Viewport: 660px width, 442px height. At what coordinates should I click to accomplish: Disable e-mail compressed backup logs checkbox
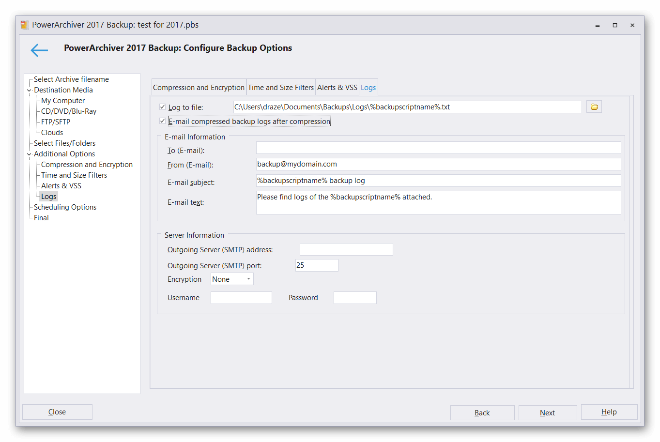162,121
